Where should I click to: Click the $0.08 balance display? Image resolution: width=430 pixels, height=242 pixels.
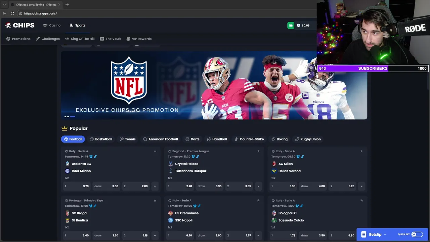tap(303, 25)
